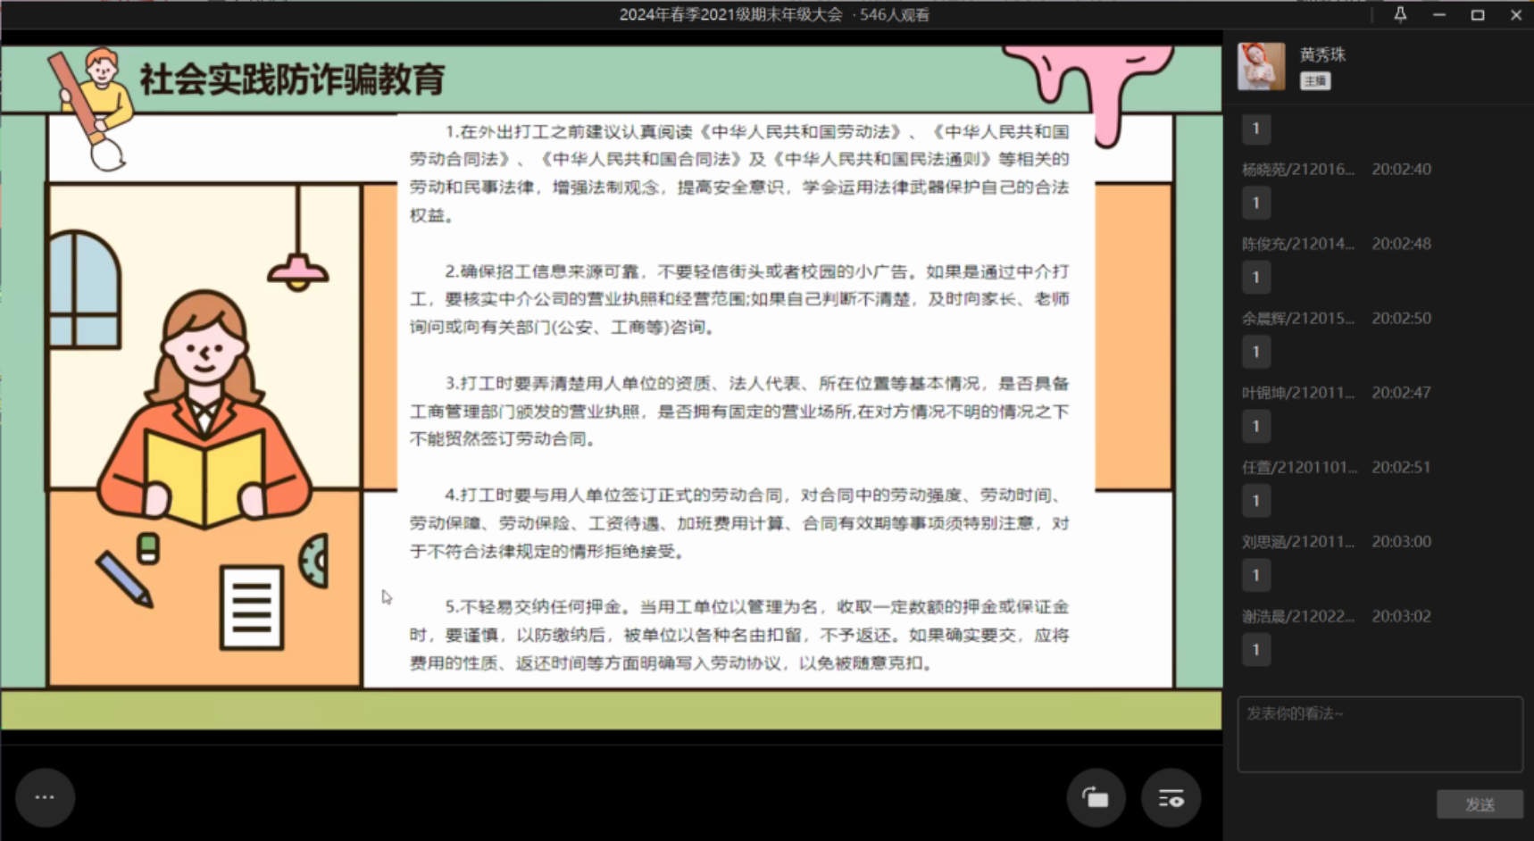
Task: Open the more options ellipsis button
Action: click(x=45, y=797)
